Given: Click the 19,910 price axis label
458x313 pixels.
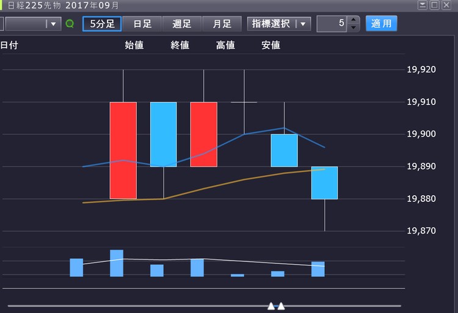Looking at the screenshot, I should [421, 102].
